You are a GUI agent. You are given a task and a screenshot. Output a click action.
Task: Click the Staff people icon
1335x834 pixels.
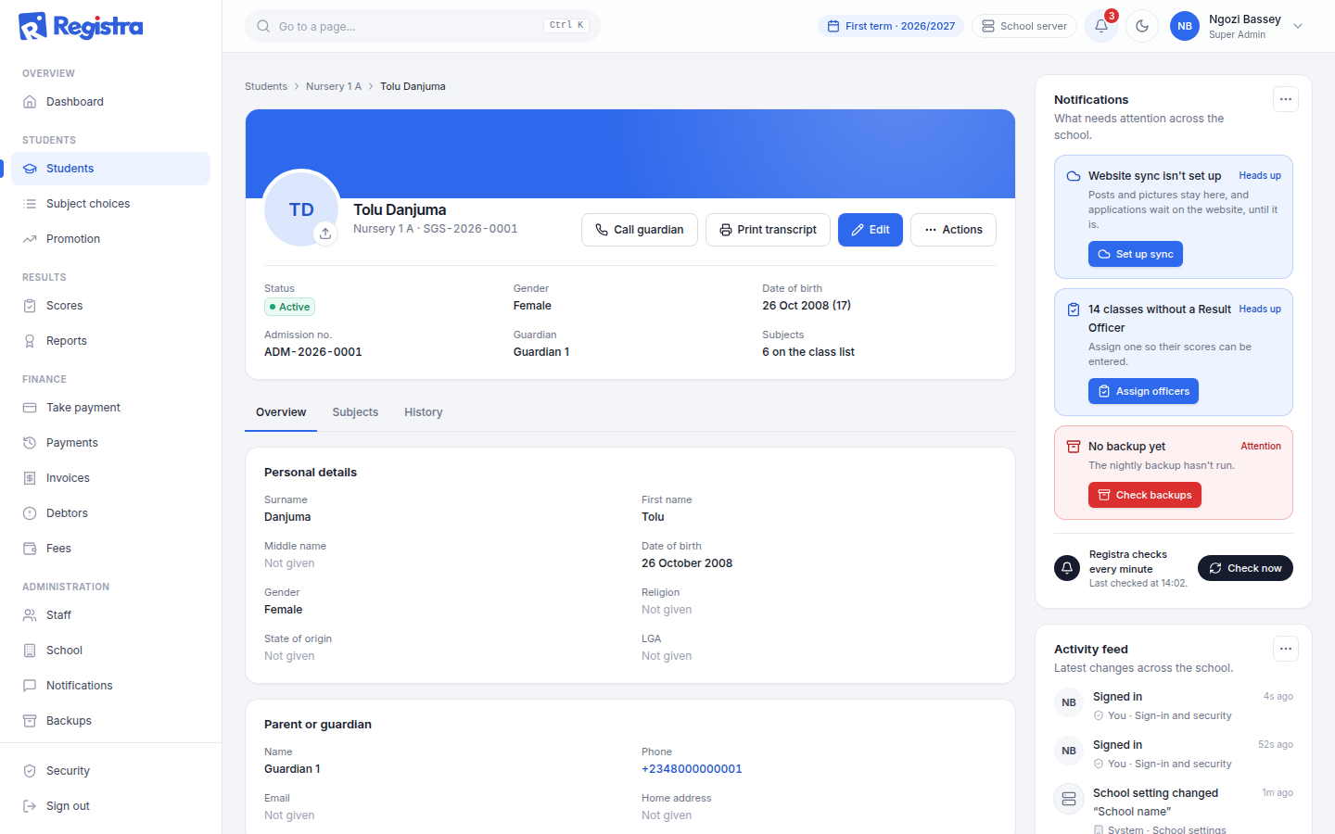[x=30, y=615]
